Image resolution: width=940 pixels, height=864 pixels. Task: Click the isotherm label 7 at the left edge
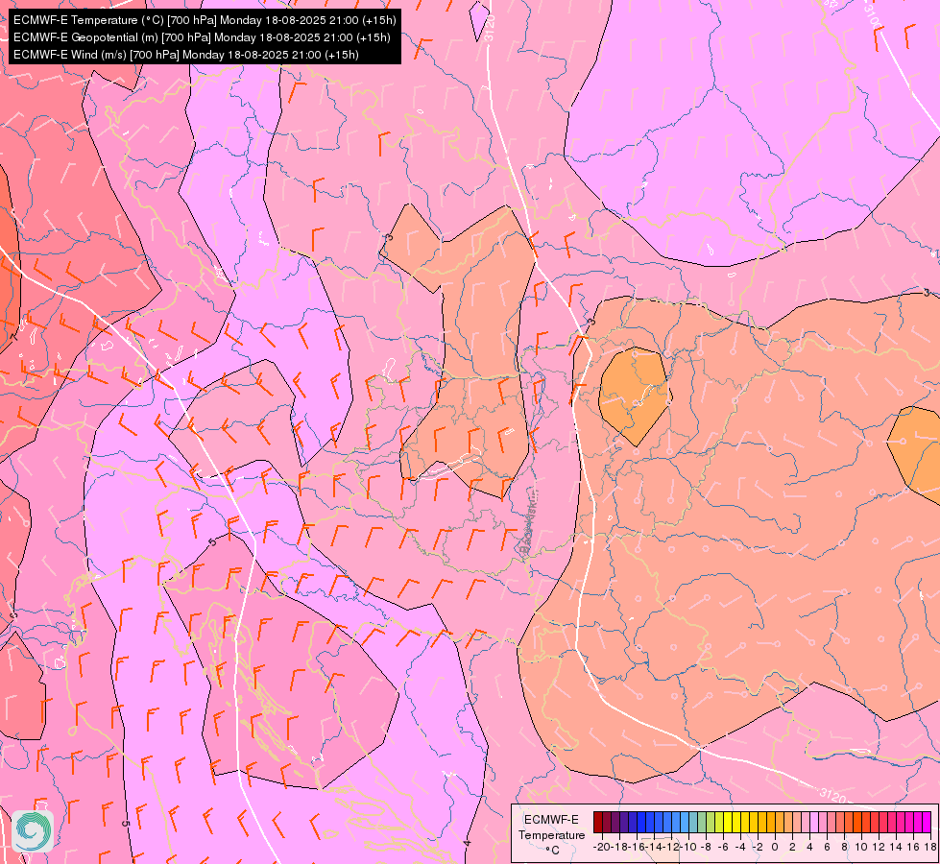tap(14, 339)
